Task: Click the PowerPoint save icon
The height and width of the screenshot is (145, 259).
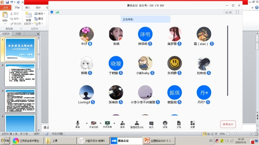Action: [x=7, y=2]
